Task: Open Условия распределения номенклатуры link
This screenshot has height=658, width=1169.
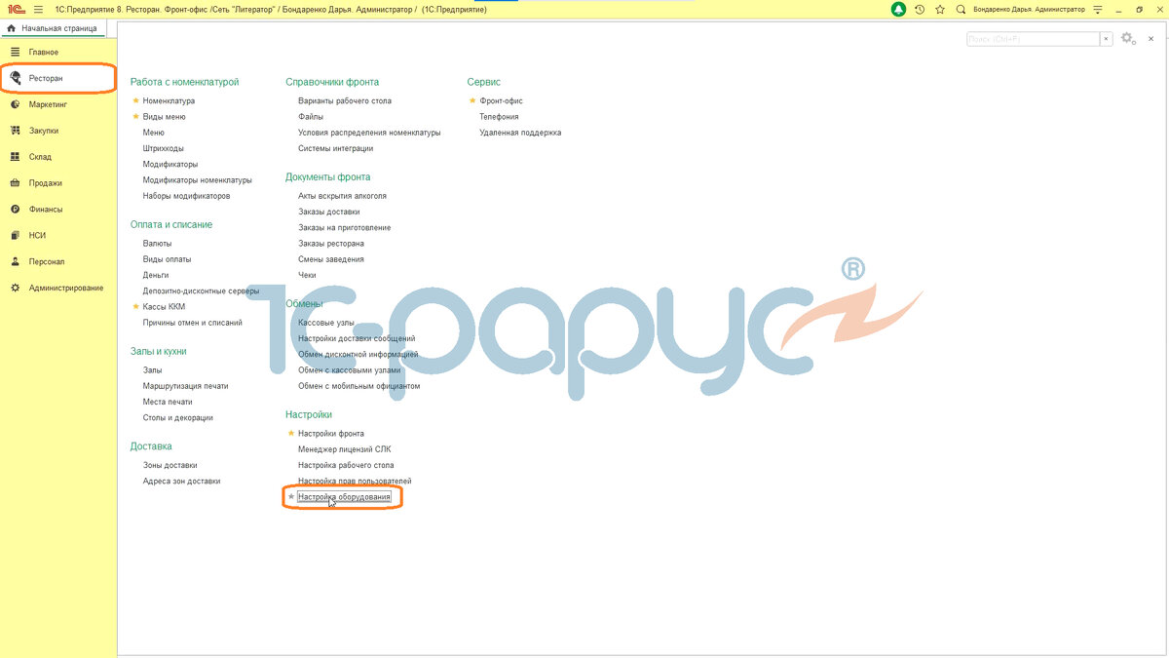Action: (369, 132)
